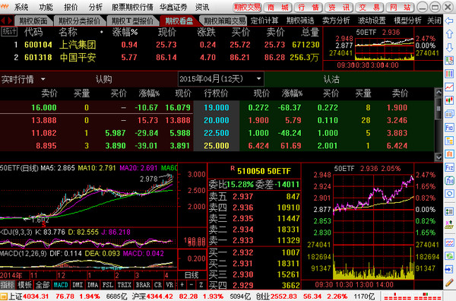Screen dimensions: 456x301
Task: Switch to the 期权T型报价 tab
Action: click(132, 21)
